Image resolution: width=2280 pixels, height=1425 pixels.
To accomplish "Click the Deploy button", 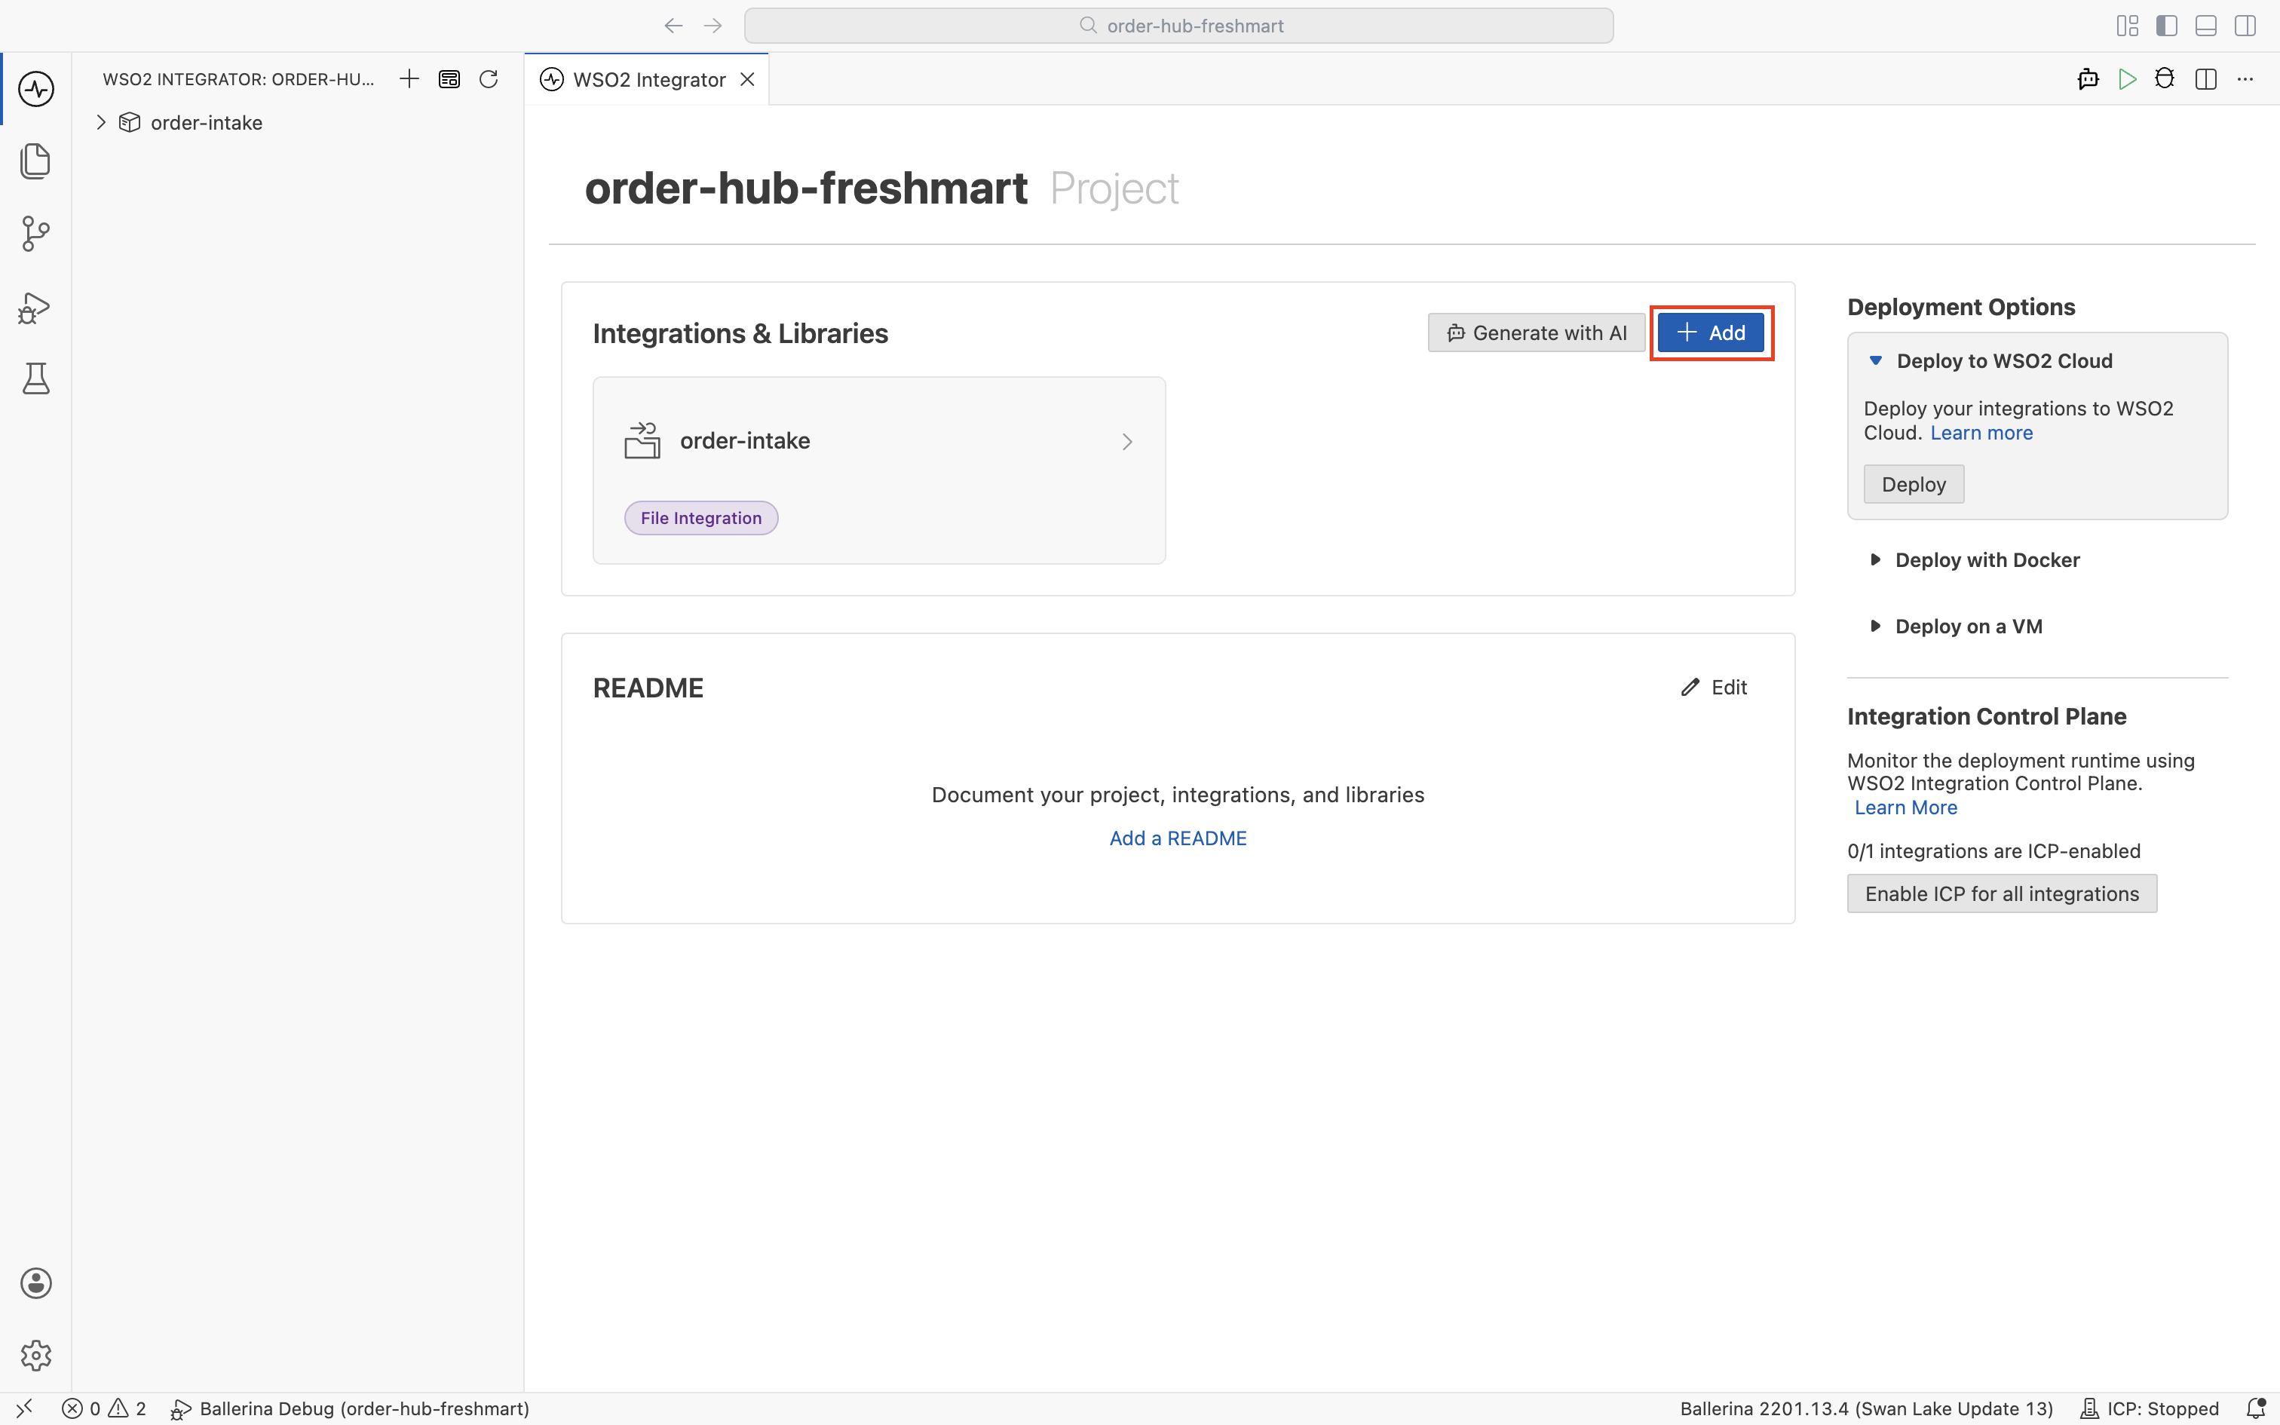I will tap(1914, 484).
